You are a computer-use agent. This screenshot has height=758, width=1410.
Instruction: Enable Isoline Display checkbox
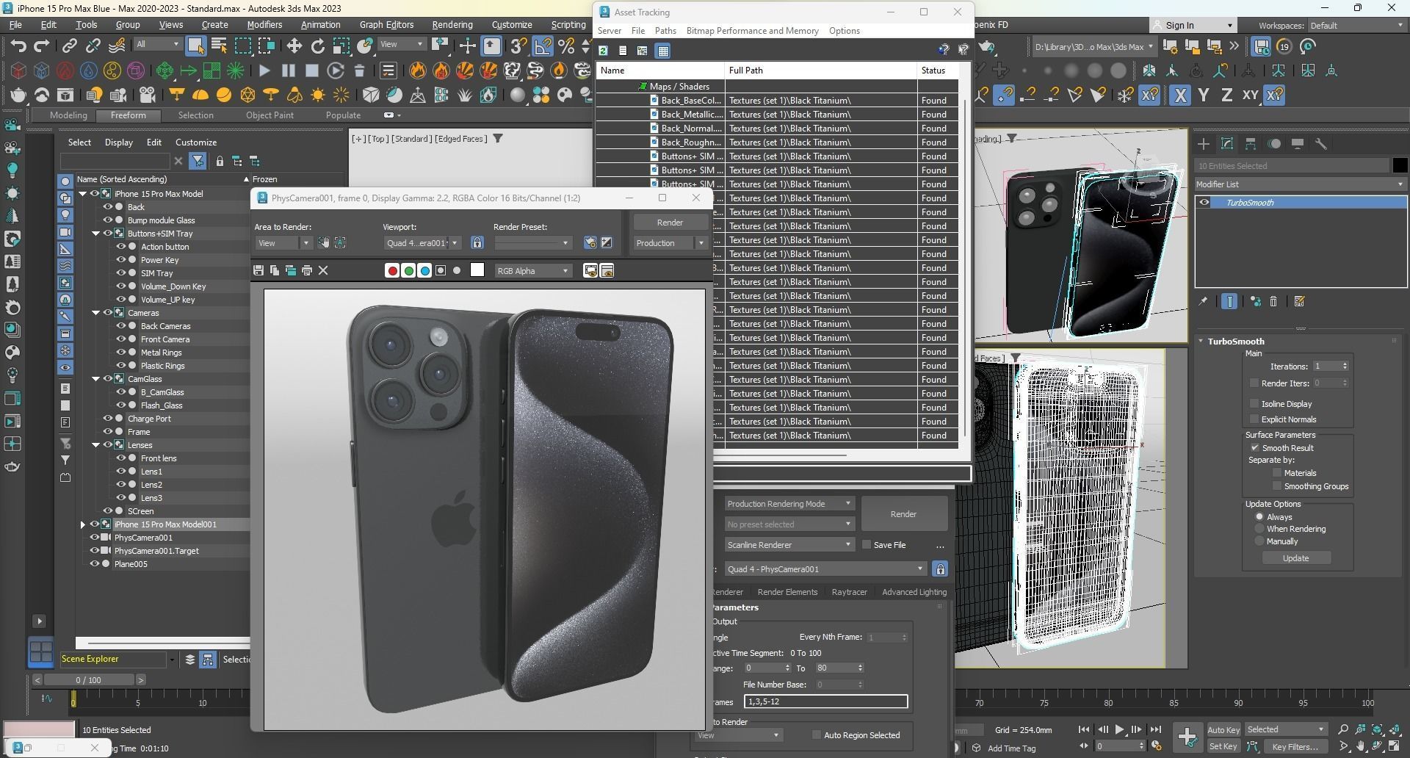[1254, 403]
